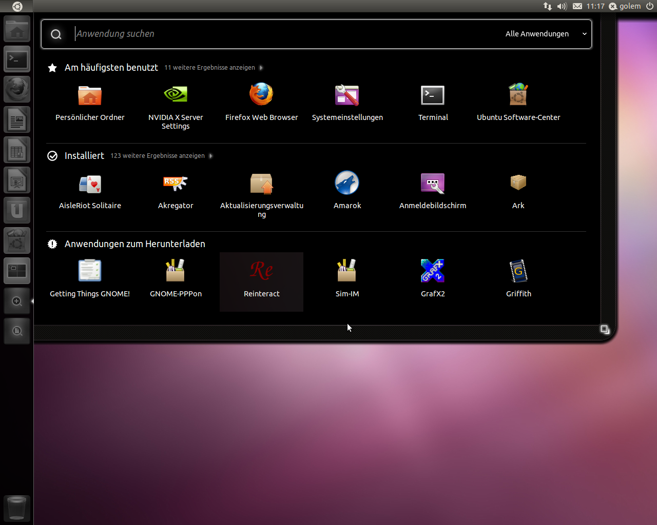Open the Amarok music player icon
The width and height of the screenshot is (657, 525).
tap(347, 183)
